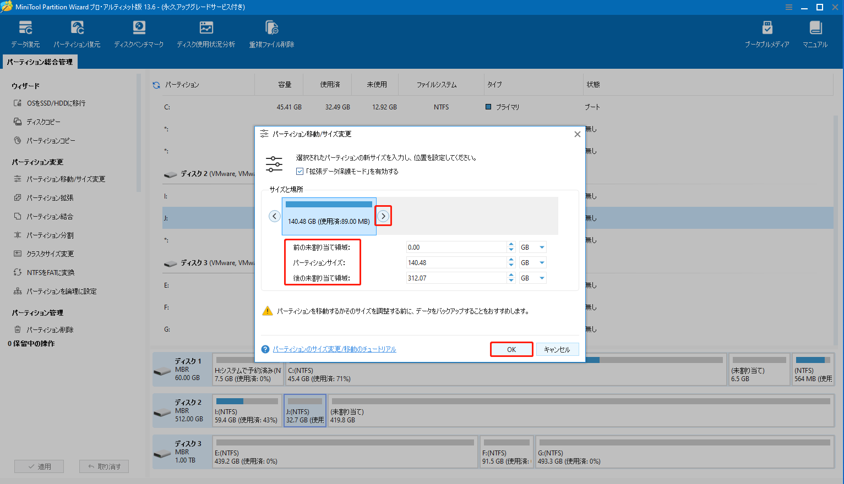Open the マニュアル icon
The height and width of the screenshot is (484, 844).
coord(815,28)
